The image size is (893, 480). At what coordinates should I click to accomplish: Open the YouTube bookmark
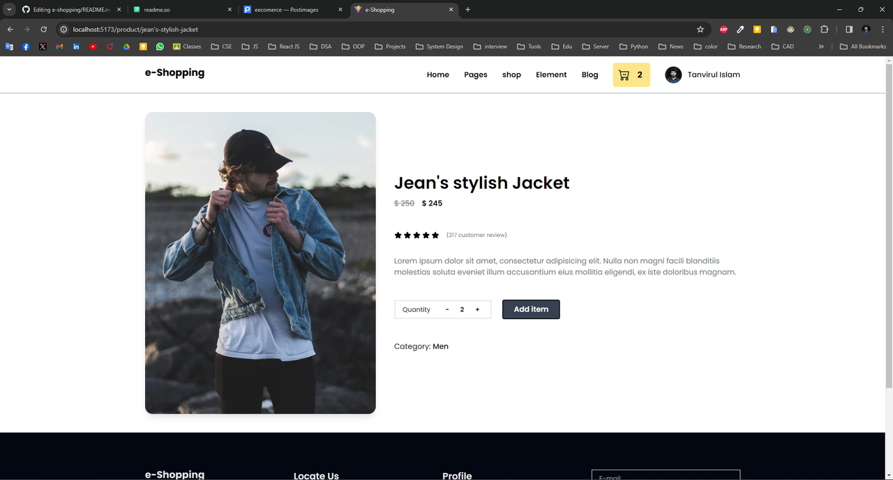click(93, 47)
